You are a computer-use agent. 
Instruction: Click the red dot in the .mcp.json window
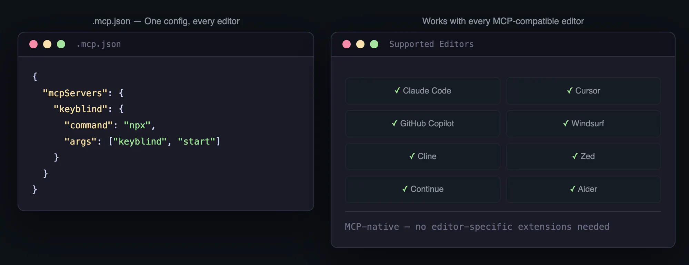33,44
